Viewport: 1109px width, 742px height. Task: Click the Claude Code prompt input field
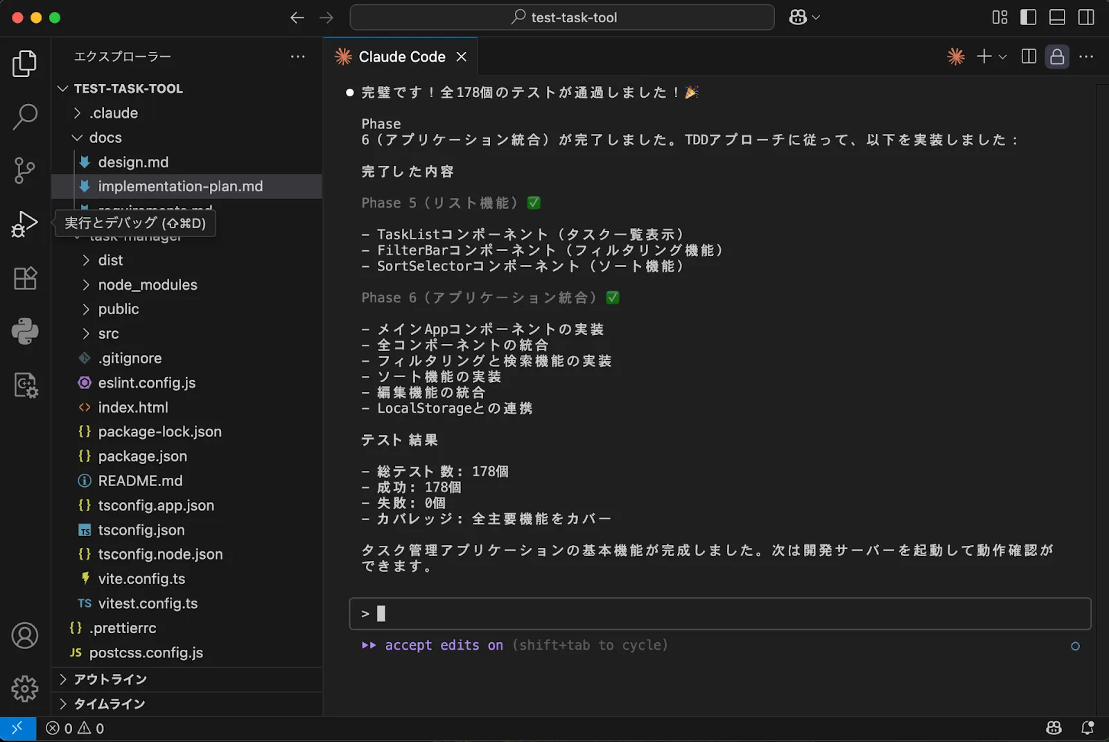(x=721, y=614)
